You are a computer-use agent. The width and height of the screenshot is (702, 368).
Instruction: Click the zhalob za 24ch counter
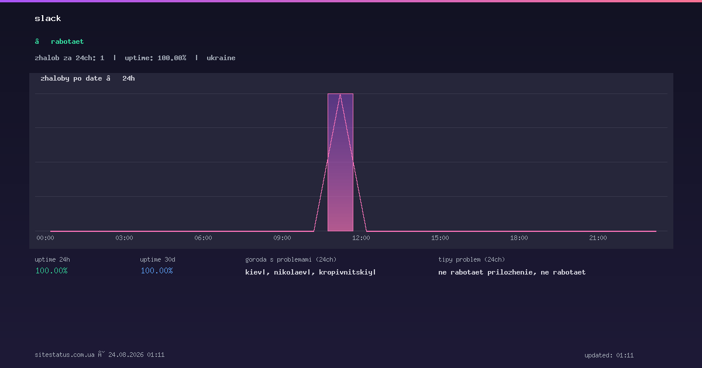coord(70,58)
